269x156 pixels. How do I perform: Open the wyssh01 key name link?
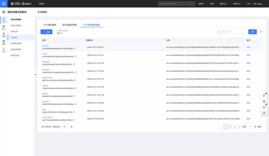click(46, 101)
